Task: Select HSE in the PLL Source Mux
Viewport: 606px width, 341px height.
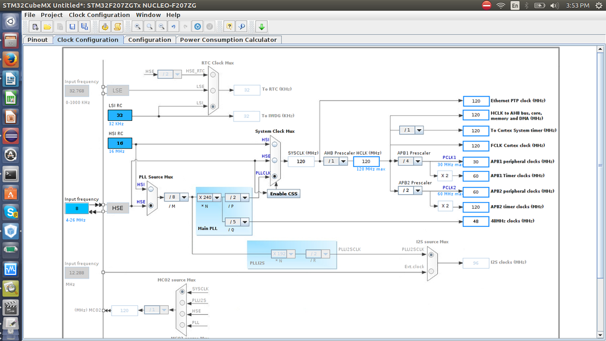Action: point(151,205)
